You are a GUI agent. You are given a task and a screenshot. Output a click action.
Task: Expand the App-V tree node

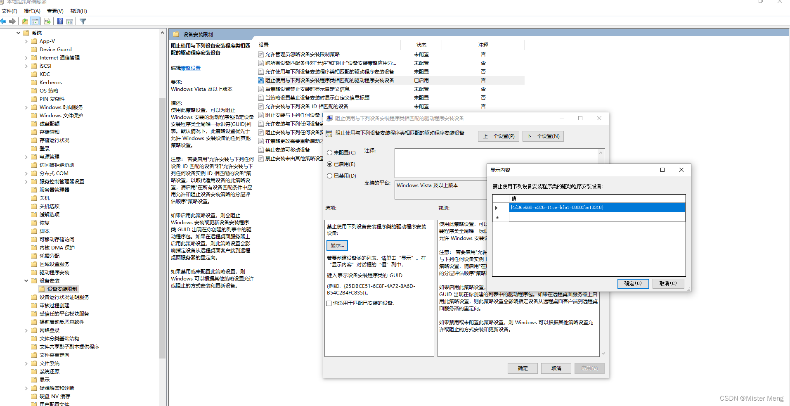pyautogui.click(x=26, y=41)
